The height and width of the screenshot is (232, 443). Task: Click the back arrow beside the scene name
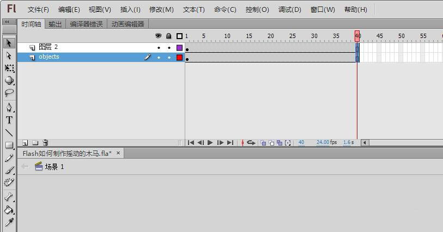[25, 167]
